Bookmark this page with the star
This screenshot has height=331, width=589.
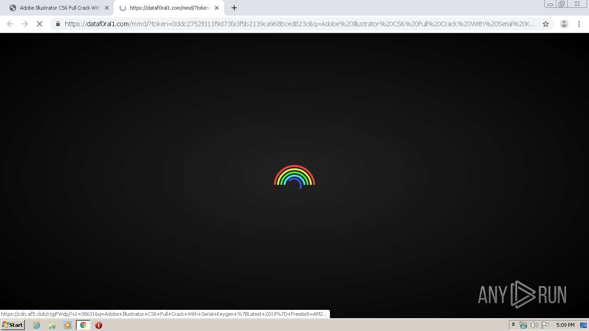[546, 24]
